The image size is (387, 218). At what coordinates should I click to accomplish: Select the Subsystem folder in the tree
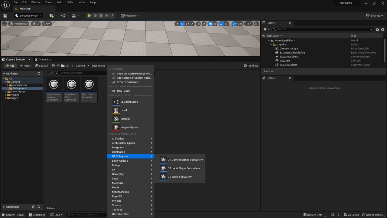coord(19,88)
